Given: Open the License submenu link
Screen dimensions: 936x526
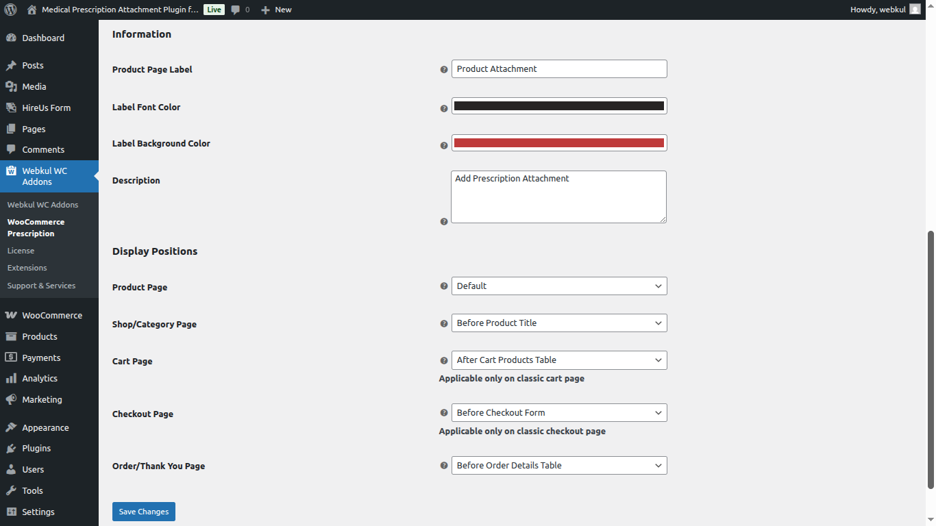Looking at the screenshot, I should [21, 251].
